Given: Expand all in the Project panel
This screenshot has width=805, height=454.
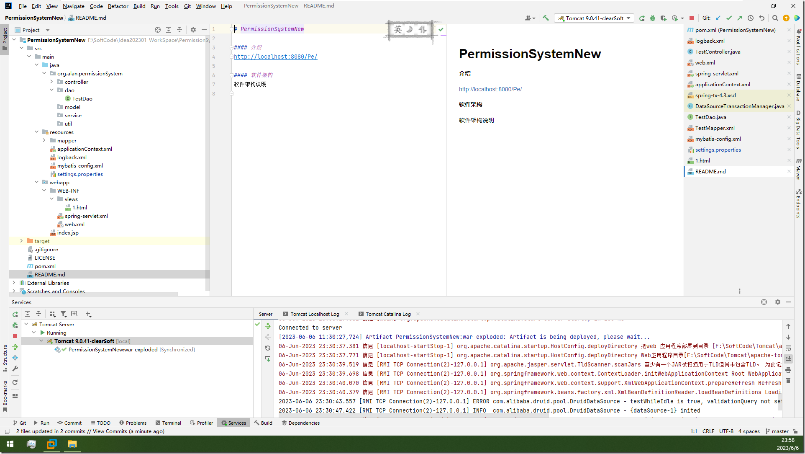Looking at the screenshot, I should (x=168, y=30).
